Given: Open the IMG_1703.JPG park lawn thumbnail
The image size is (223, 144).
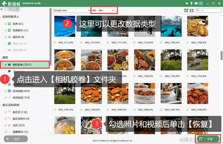Looking at the screenshot, I should (x=171, y=60).
